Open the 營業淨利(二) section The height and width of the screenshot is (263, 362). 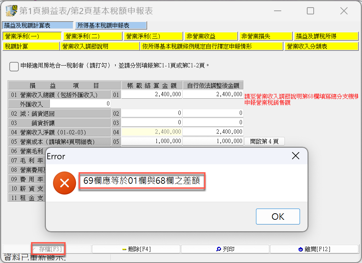coord(93,36)
